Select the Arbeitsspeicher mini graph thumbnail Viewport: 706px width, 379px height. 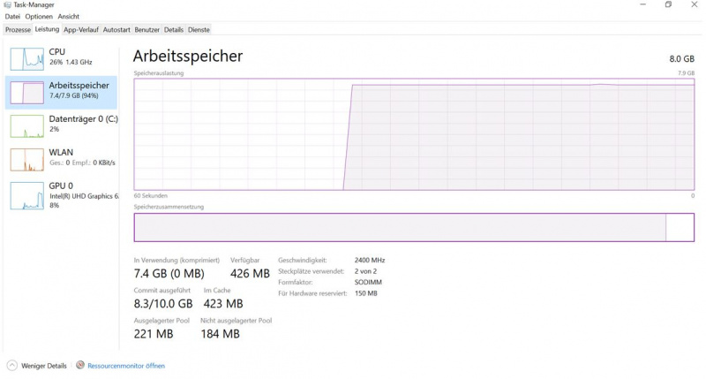[x=26, y=92]
